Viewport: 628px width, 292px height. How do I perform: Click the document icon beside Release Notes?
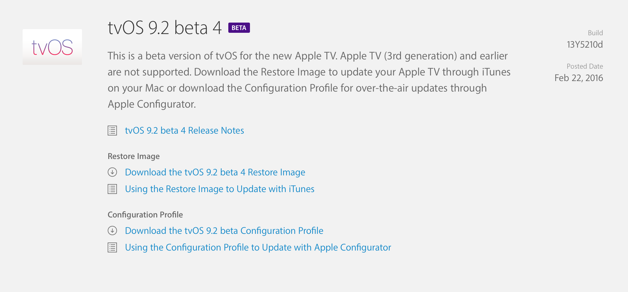(x=112, y=131)
